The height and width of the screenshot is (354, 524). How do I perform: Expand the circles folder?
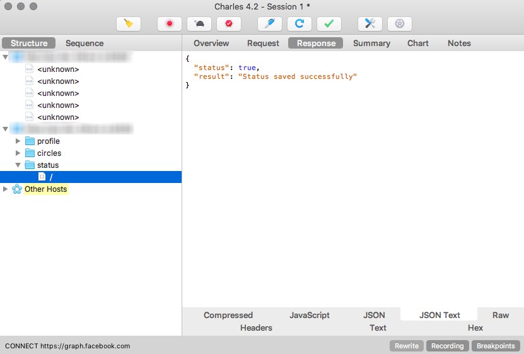click(18, 153)
